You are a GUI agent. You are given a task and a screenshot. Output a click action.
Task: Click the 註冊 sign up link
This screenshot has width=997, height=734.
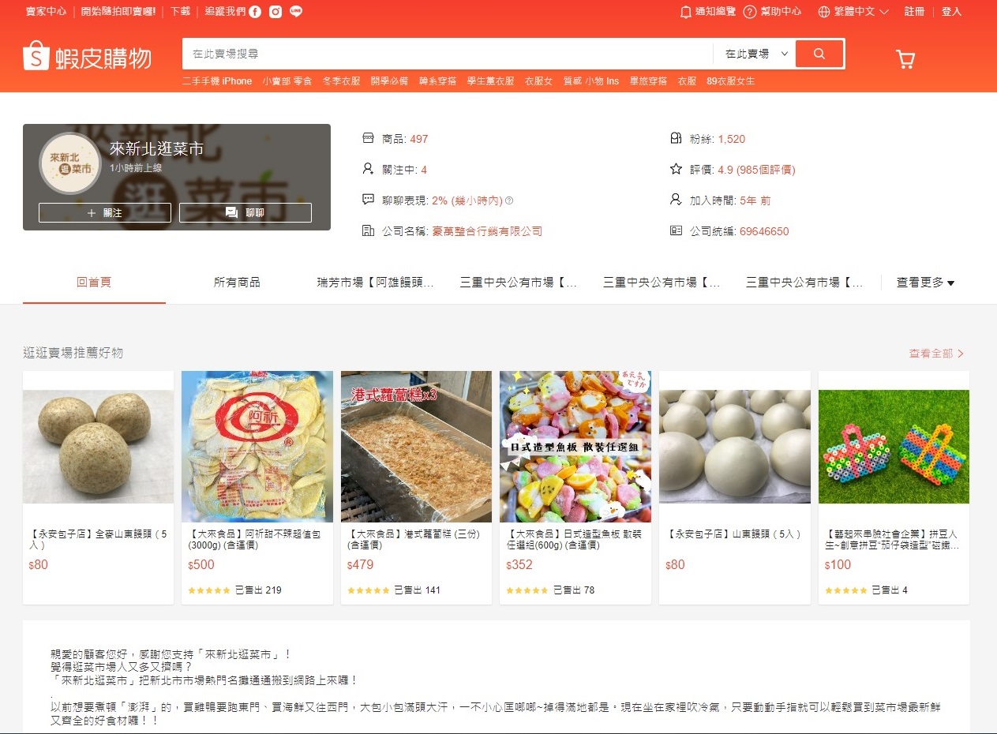tap(914, 12)
